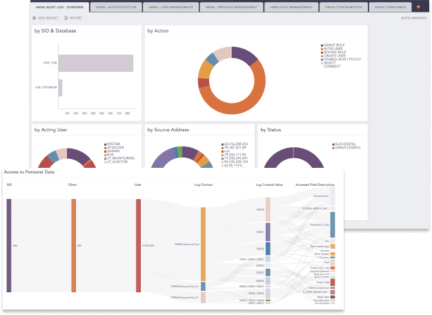Select the SUCCESSFUL status legend entry
432x315 pixels.
click(345, 144)
